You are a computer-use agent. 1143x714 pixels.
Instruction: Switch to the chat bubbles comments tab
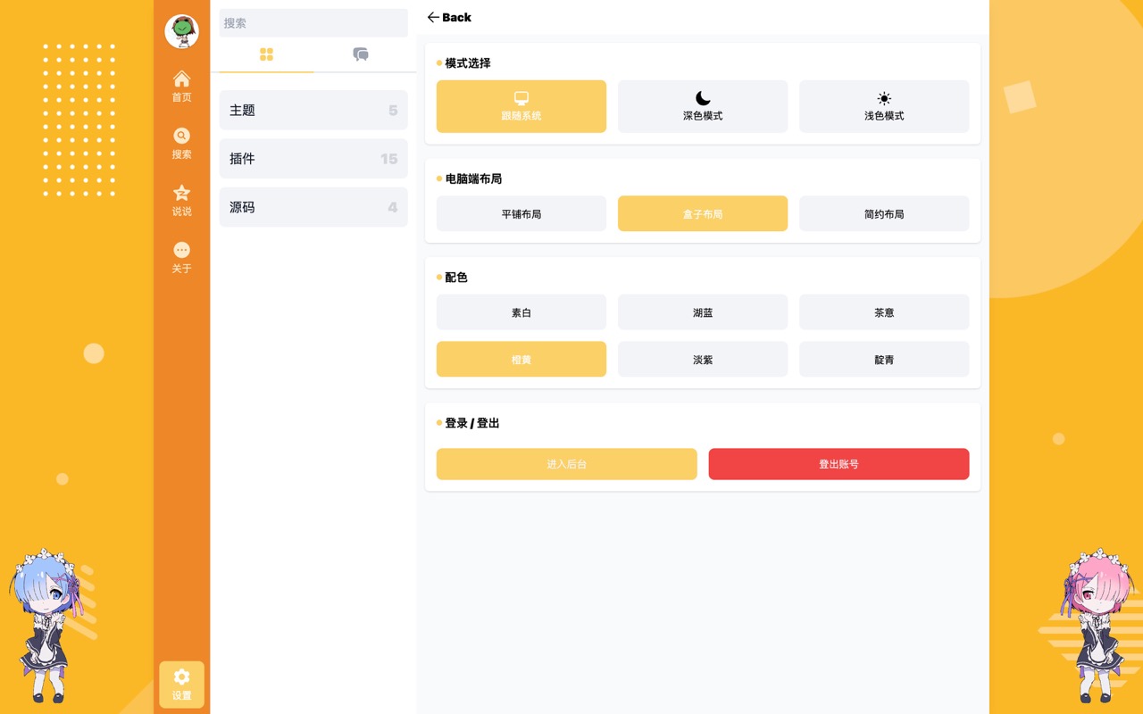point(361,54)
